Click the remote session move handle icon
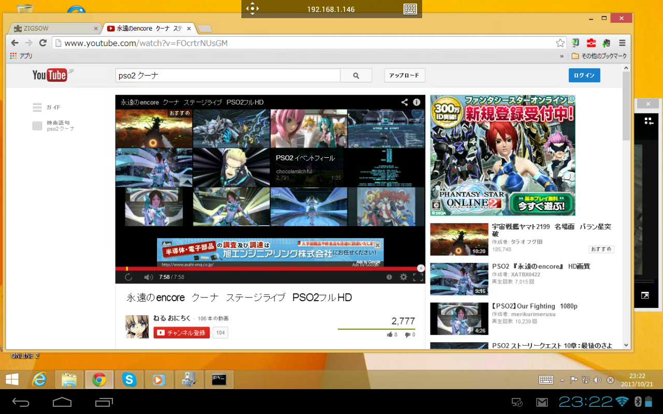663x414 pixels. click(252, 9)
